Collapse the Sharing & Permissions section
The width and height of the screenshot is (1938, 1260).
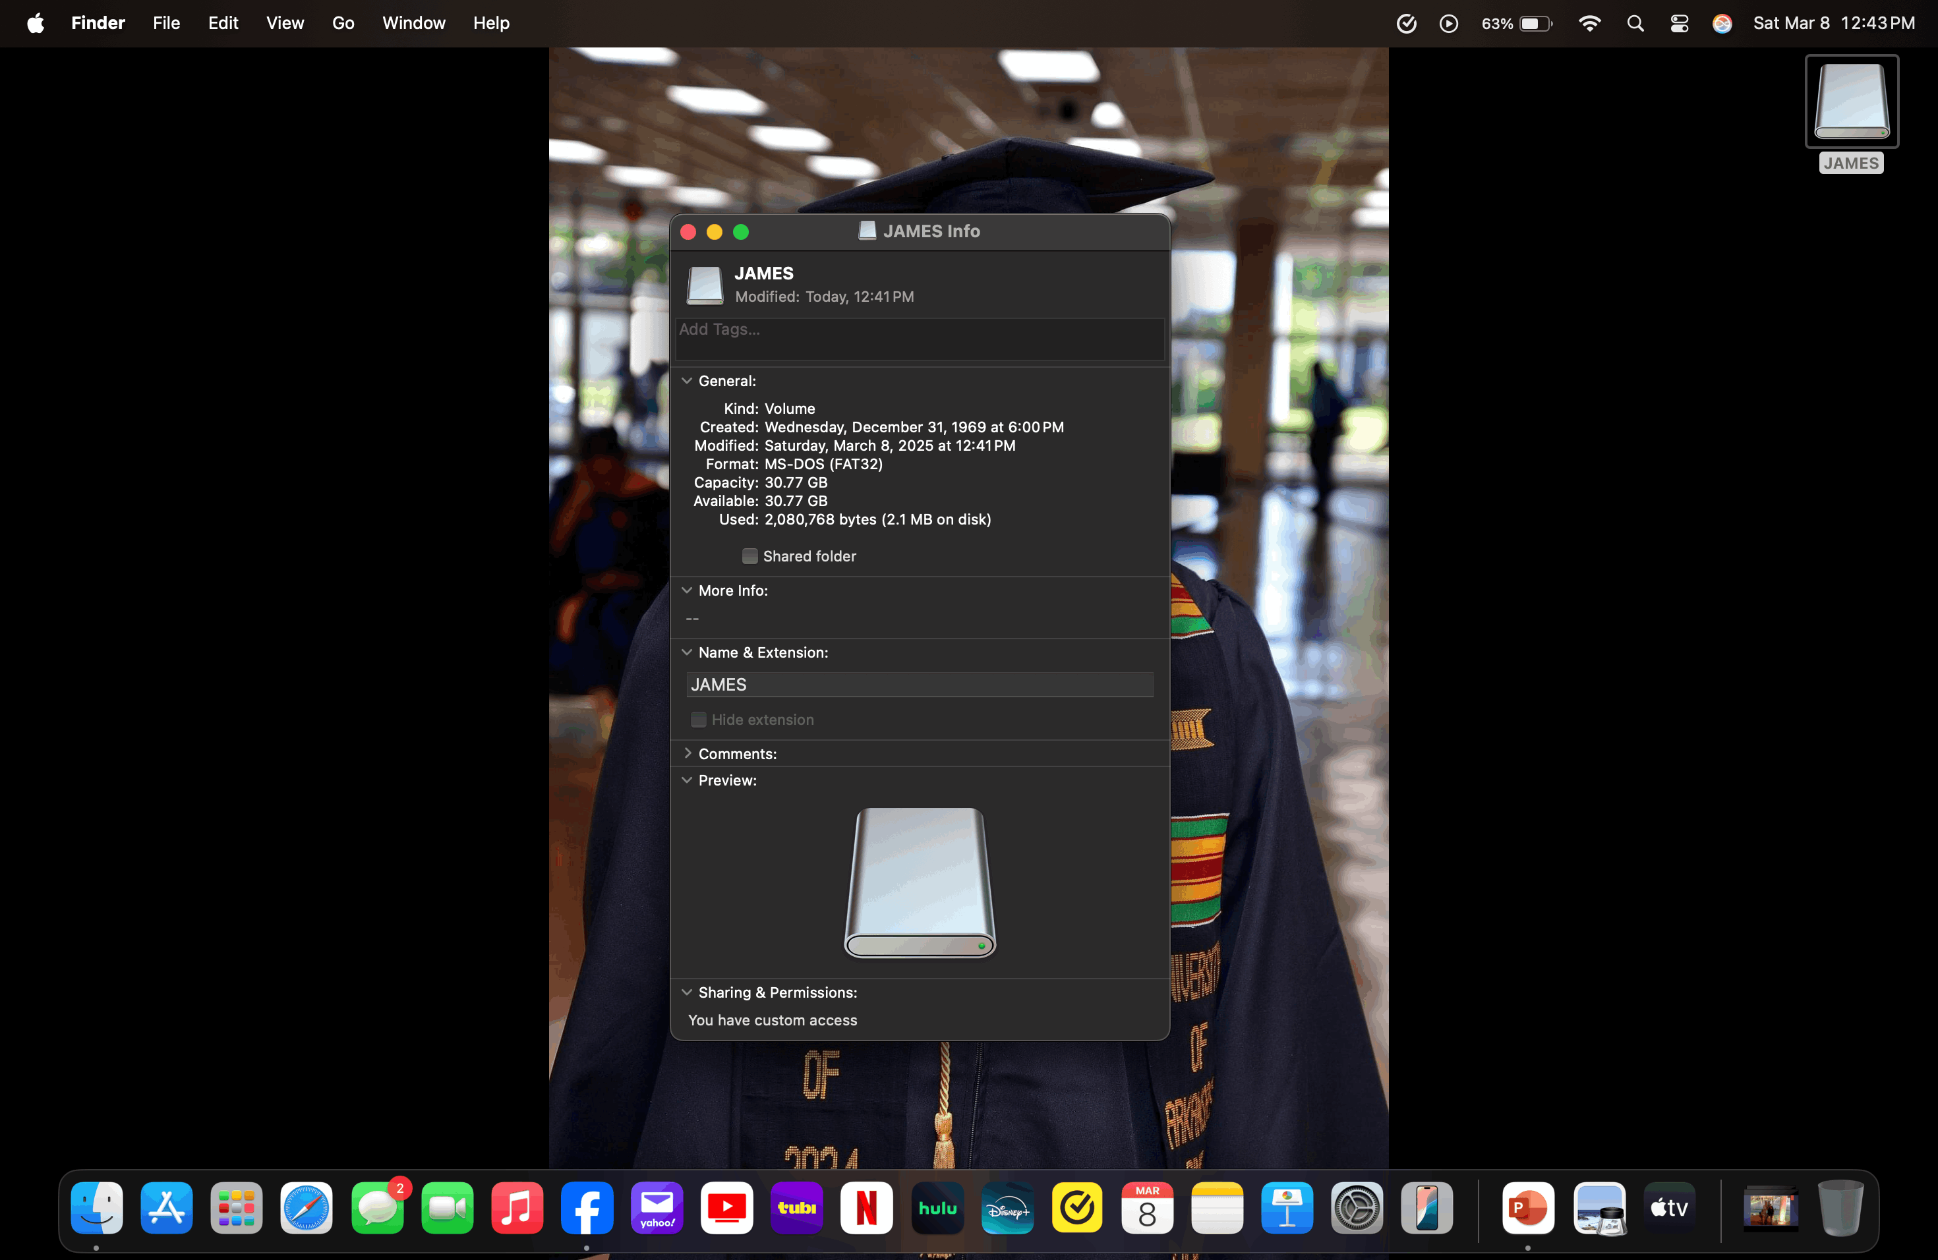688,992
